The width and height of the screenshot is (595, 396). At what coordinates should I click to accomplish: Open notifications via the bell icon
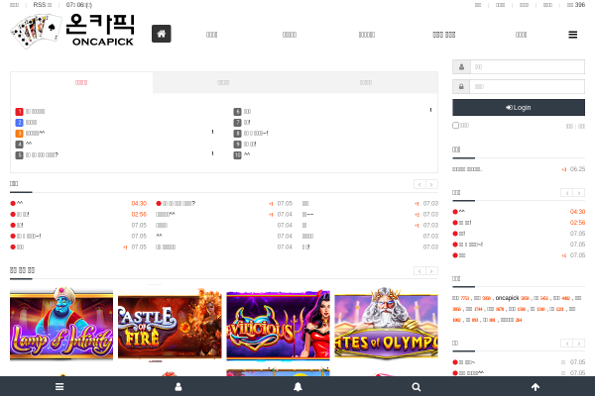(297, 386)
